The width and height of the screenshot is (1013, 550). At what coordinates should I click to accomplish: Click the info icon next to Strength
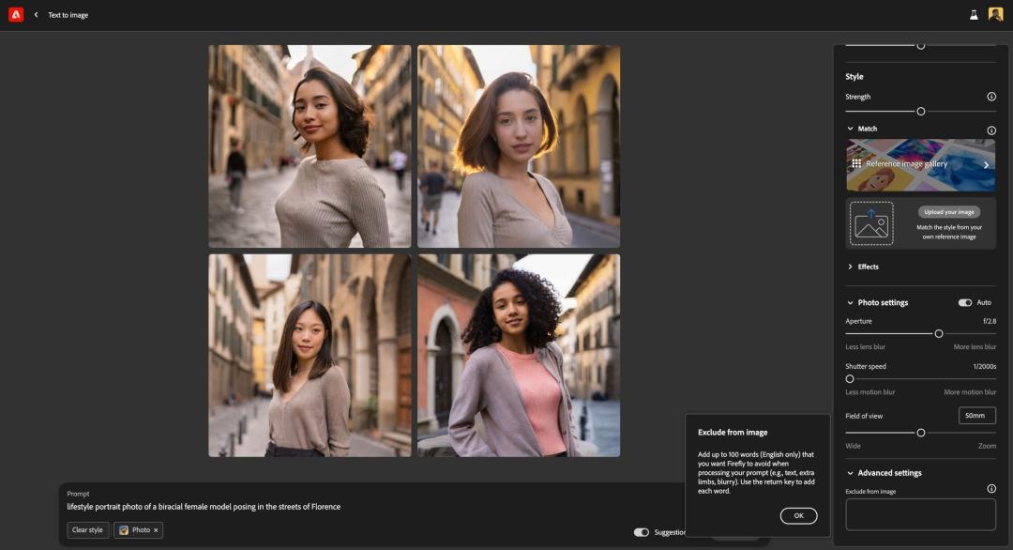point(991,97)
